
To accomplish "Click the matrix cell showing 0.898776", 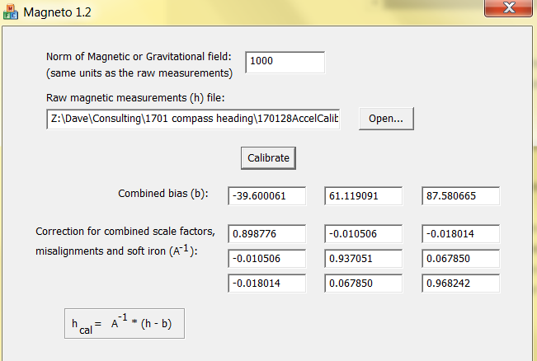I will tap(266, 233).
